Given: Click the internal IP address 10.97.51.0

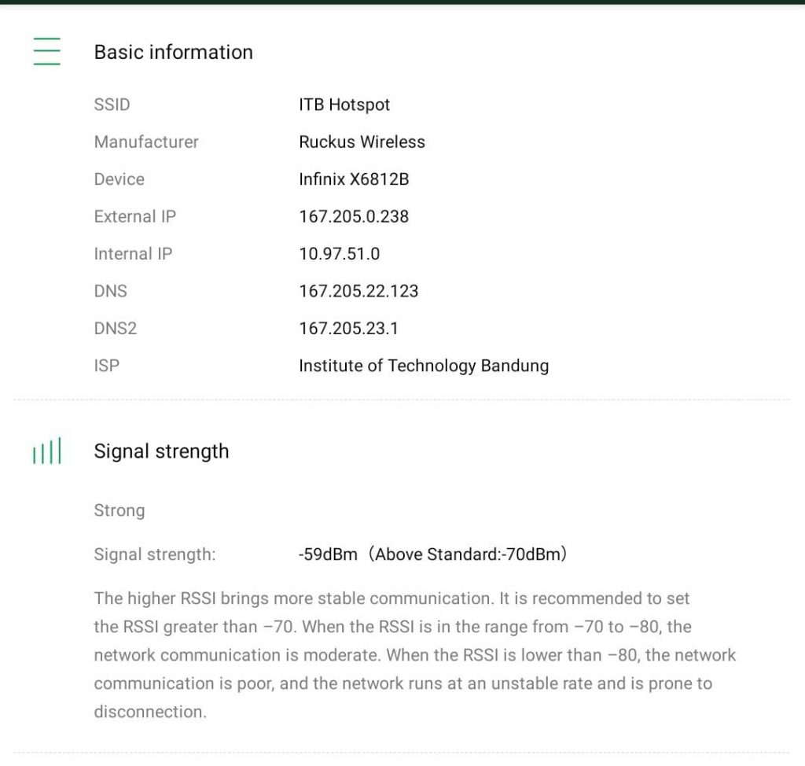Looking at the screenshot, I should click(339, 254).
